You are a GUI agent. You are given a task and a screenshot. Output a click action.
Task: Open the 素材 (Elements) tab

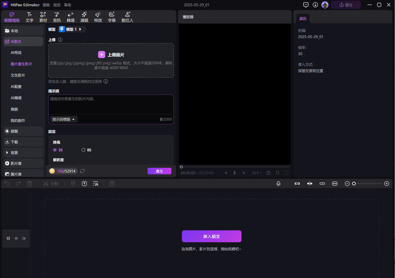tap(43, 17)
